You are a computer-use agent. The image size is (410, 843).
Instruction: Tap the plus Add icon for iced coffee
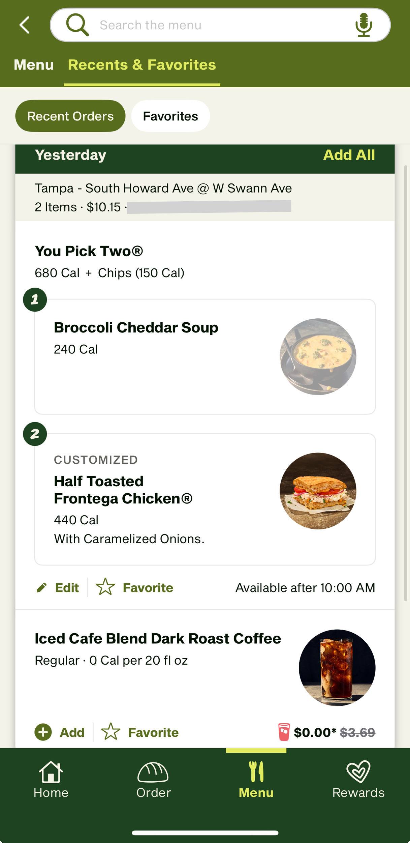pos(43,732)
